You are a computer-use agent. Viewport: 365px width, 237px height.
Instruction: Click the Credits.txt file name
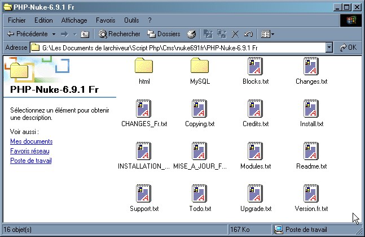[256, 124]
